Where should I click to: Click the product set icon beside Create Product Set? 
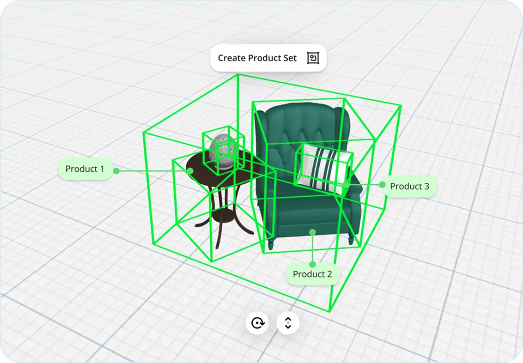[313, 58]
